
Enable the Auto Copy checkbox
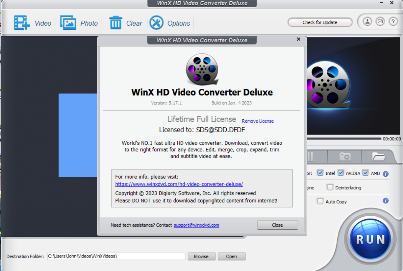click(320, 201)
